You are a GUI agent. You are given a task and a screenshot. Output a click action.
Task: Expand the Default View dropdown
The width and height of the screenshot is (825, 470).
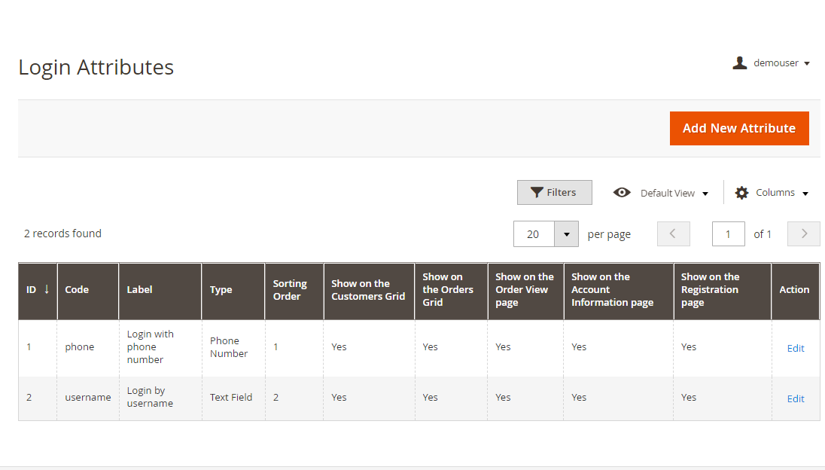pyautogui.click(x=705, y=194)
